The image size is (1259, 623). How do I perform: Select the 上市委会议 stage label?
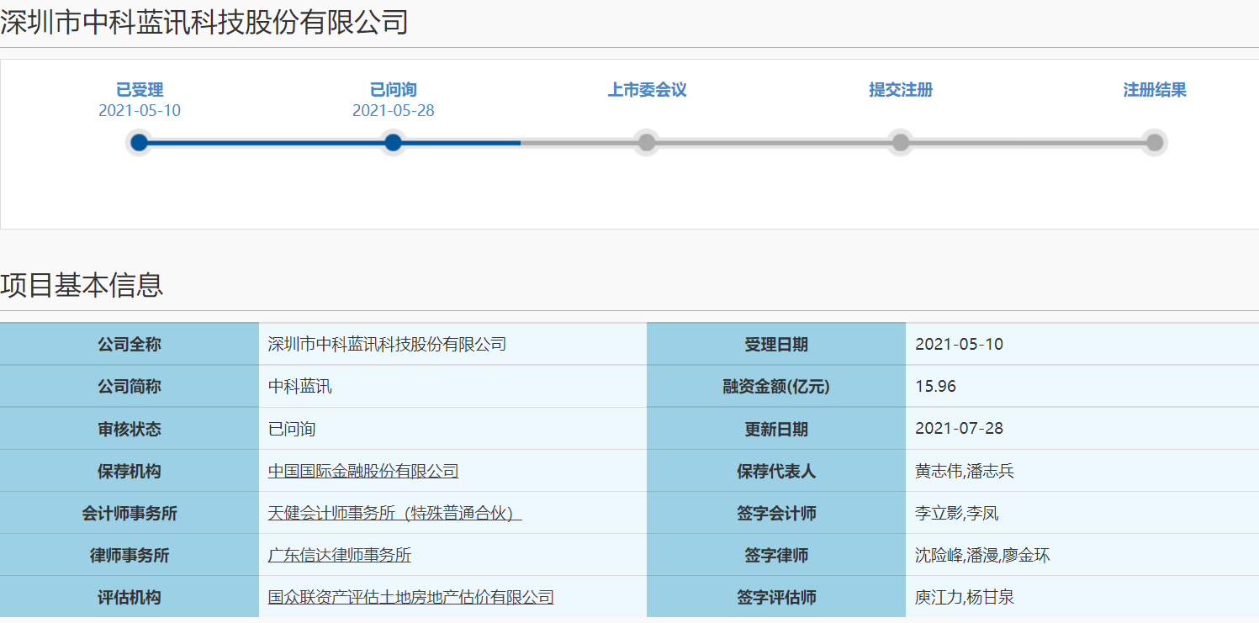click(647, 90)
